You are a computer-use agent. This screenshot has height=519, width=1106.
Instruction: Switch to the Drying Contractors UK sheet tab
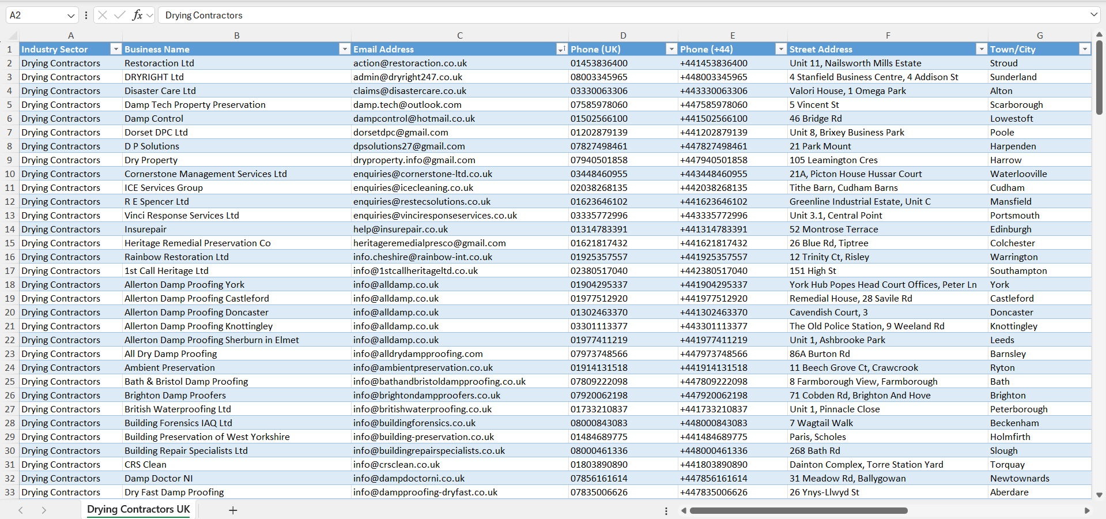[x=138, y=509]
